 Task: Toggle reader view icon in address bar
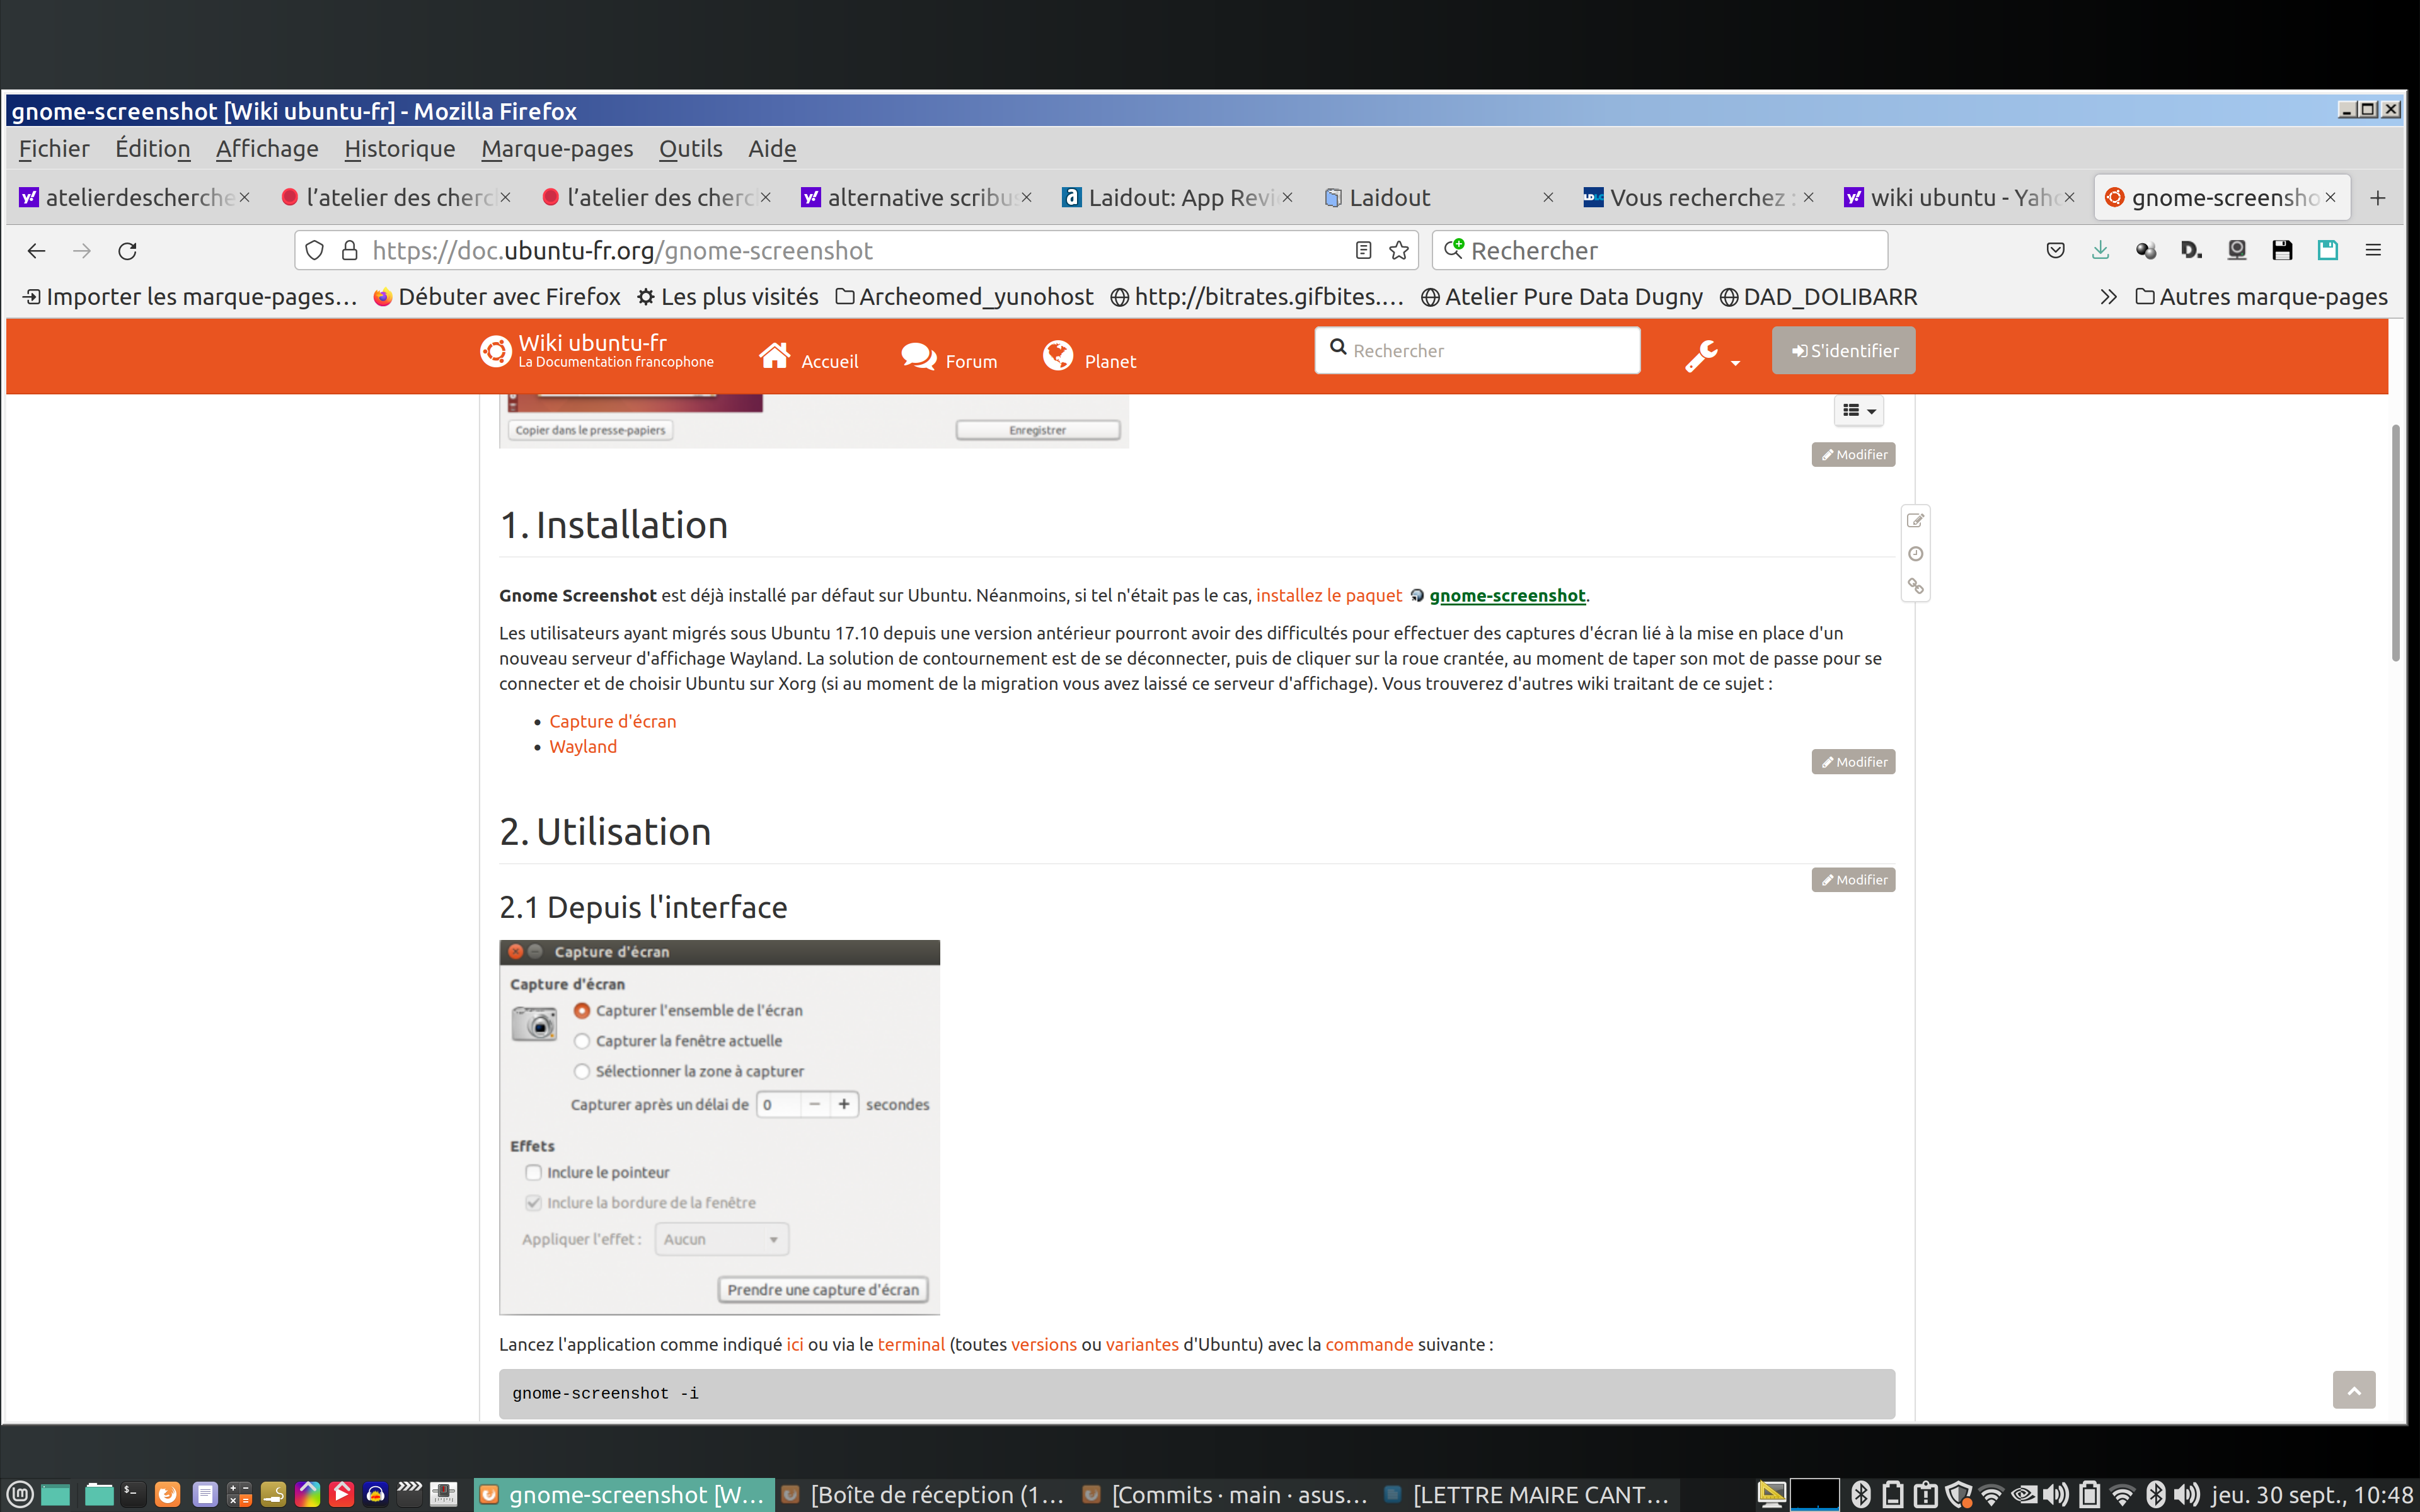pos(1363,251)
